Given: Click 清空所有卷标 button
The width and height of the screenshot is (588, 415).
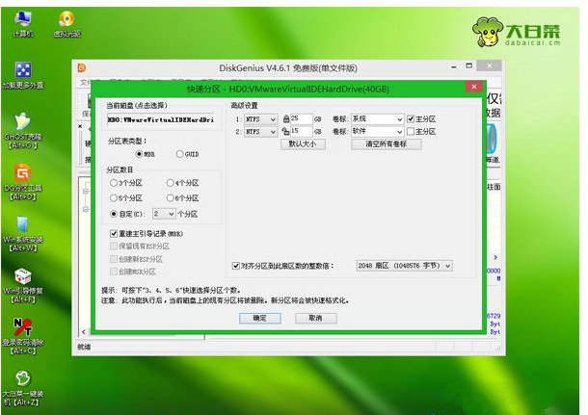Looking at the screenshot, I should point(387,144).
